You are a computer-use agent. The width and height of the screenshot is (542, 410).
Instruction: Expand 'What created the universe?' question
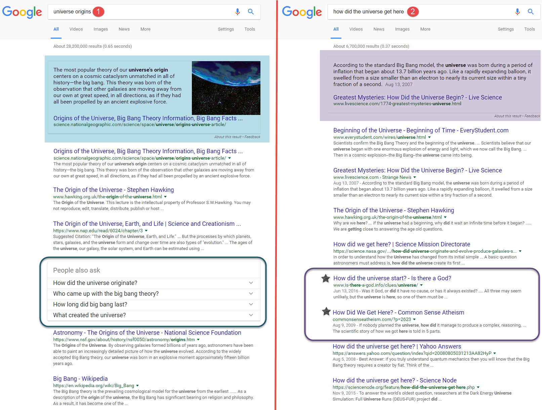click(251, 315)
